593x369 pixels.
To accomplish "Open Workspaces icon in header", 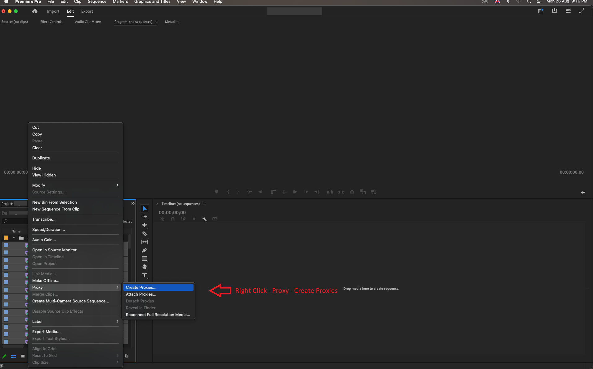I will pos(541,11).
